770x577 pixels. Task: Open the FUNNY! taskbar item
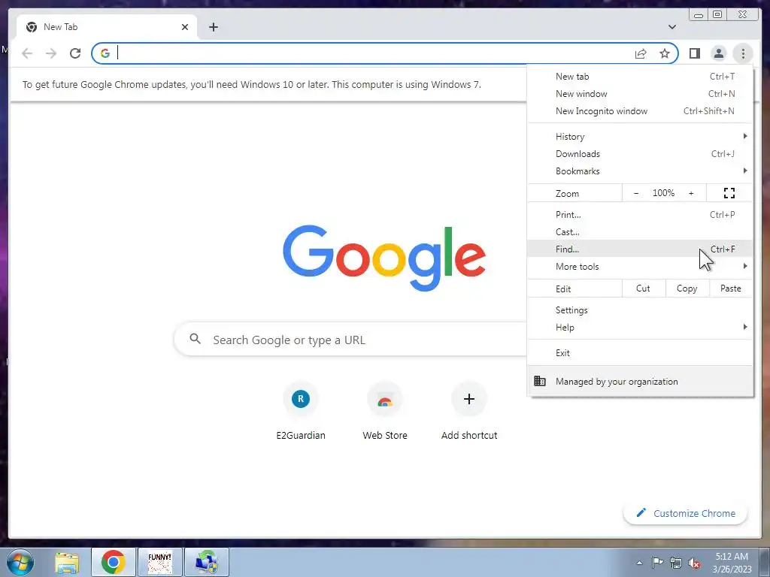coord(160,562)
